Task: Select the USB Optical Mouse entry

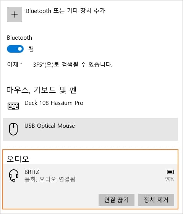Action: (91, 129)
